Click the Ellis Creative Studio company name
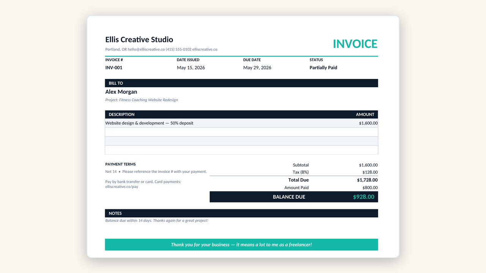 tap(139, 39)
